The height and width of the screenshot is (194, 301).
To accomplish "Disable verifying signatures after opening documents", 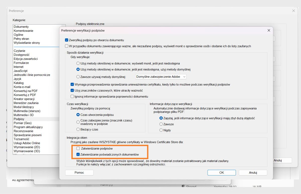I will point(67,40).
